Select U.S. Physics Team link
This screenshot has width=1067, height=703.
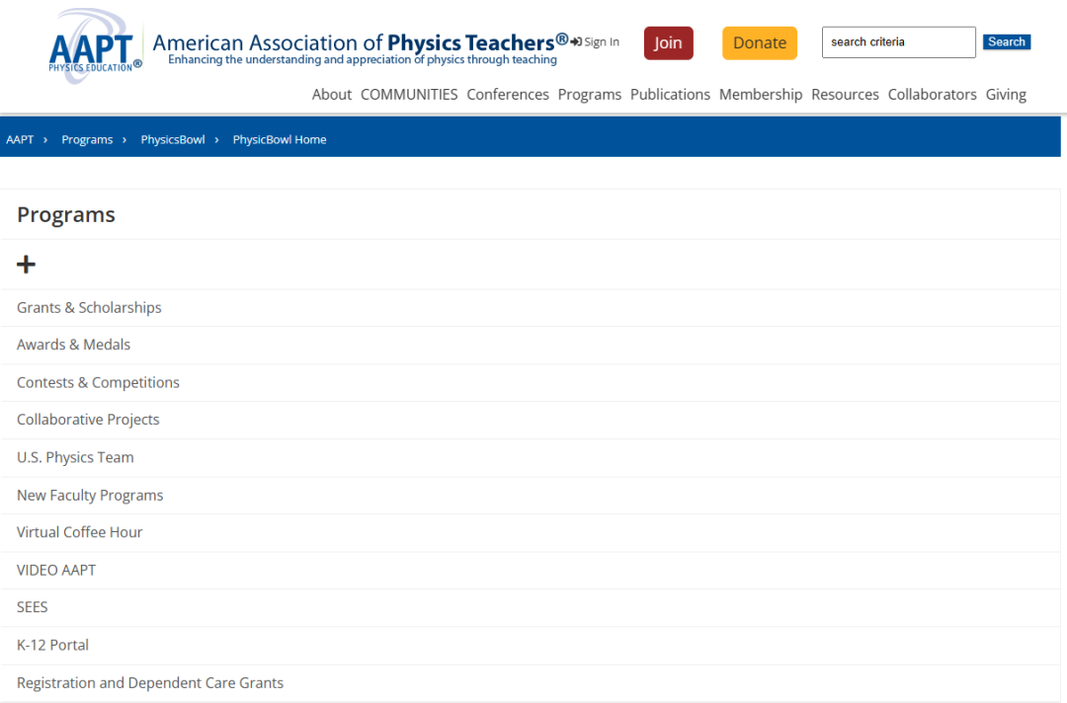(x=75, y=458)
